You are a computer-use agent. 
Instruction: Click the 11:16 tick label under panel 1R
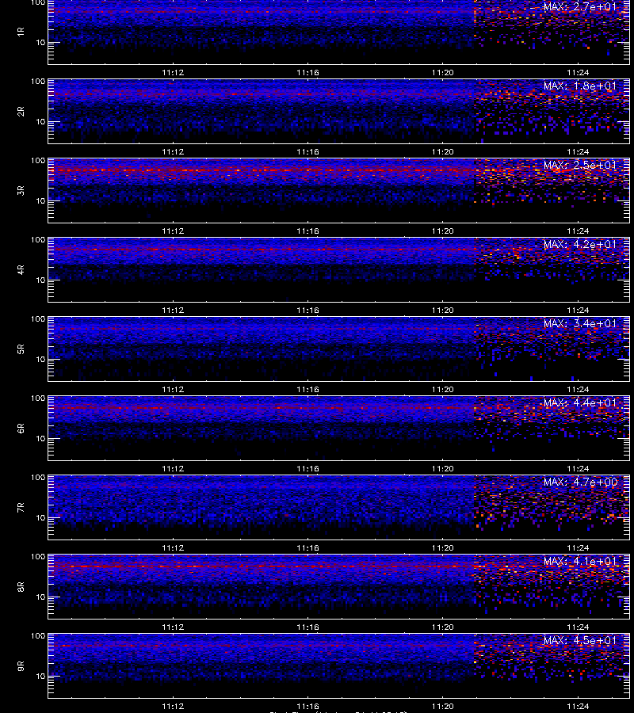tap(308, 73)
